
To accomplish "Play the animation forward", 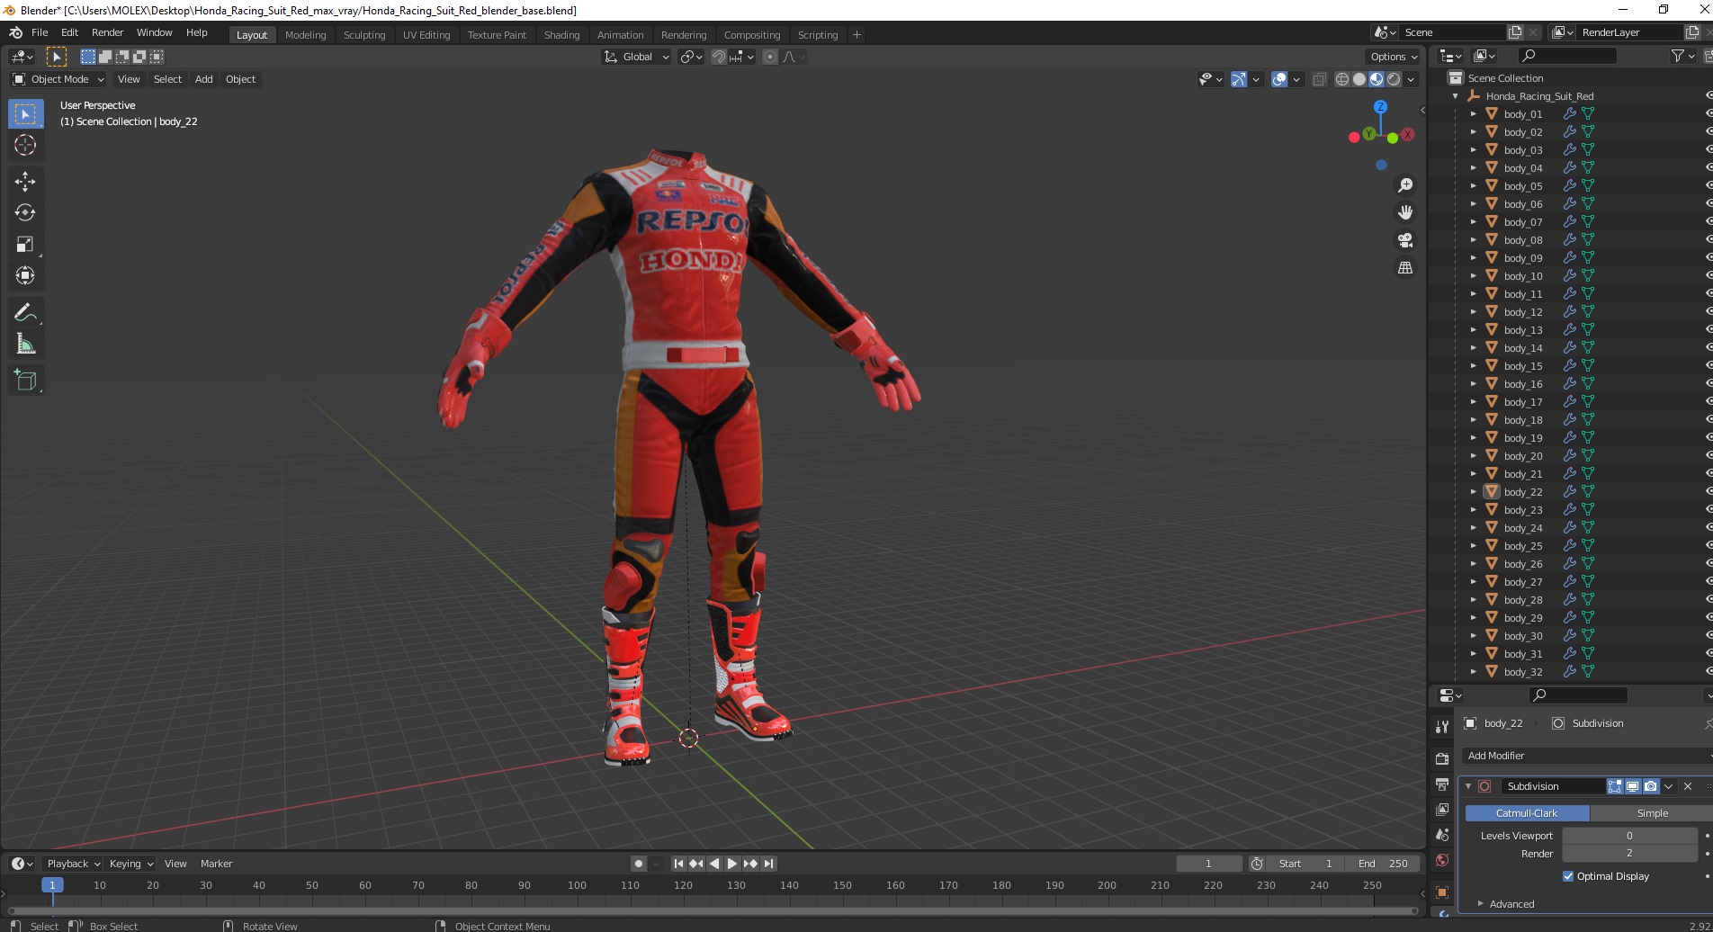I will click(x=732, y=864).
